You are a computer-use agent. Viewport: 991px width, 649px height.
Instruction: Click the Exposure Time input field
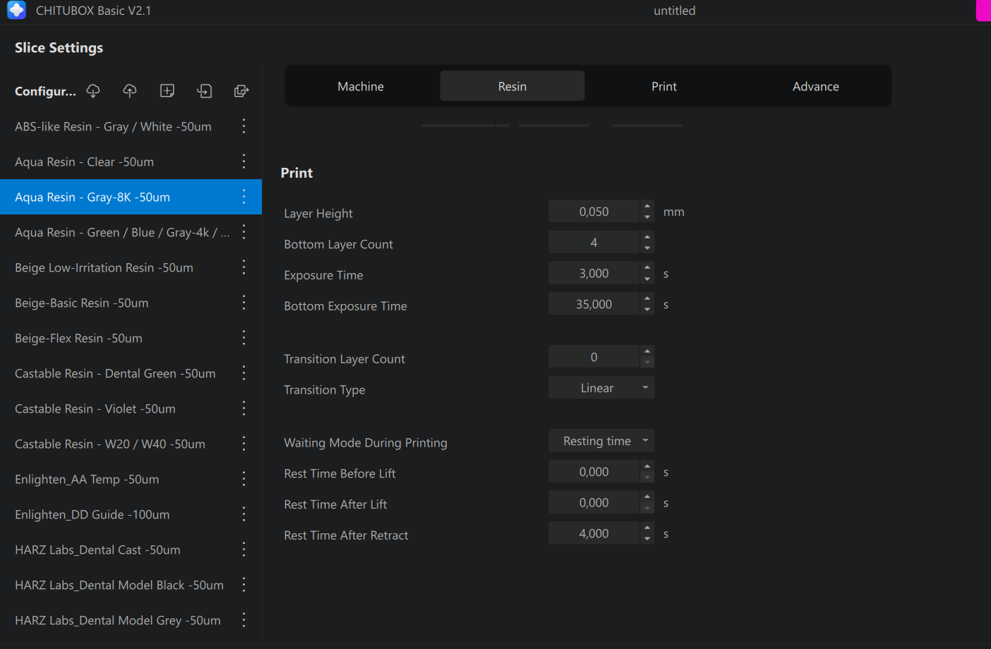(x=594, y=274)
